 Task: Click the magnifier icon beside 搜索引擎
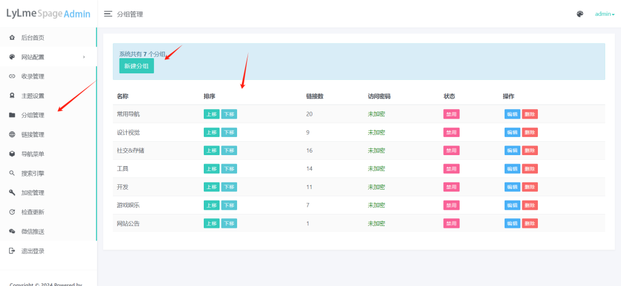[x=12, y=173]
